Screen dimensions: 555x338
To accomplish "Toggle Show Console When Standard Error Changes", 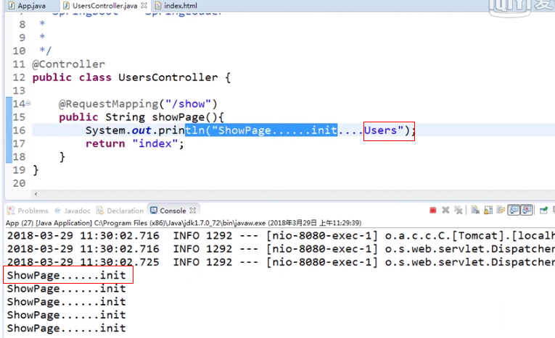I will pyautogui.click(x=527, y=211).
